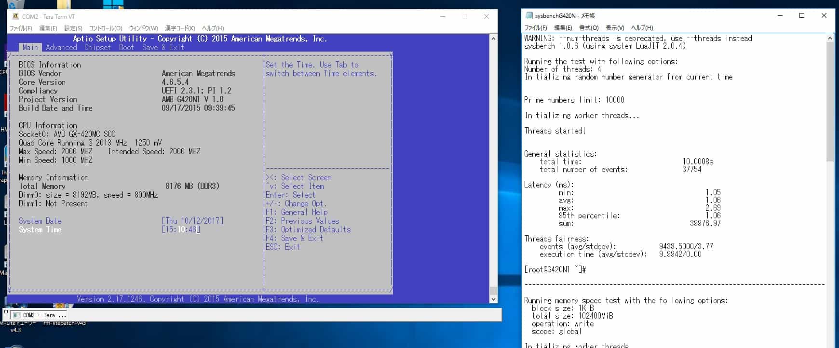Screen dimensions: 839x348
Task: Click '8176 MB (DDR3)' total memory value
Action: tap(192, 186)
